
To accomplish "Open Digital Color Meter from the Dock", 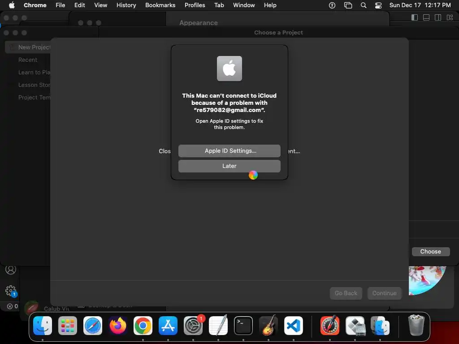I will pyautogui.click(x=330, y=326).
